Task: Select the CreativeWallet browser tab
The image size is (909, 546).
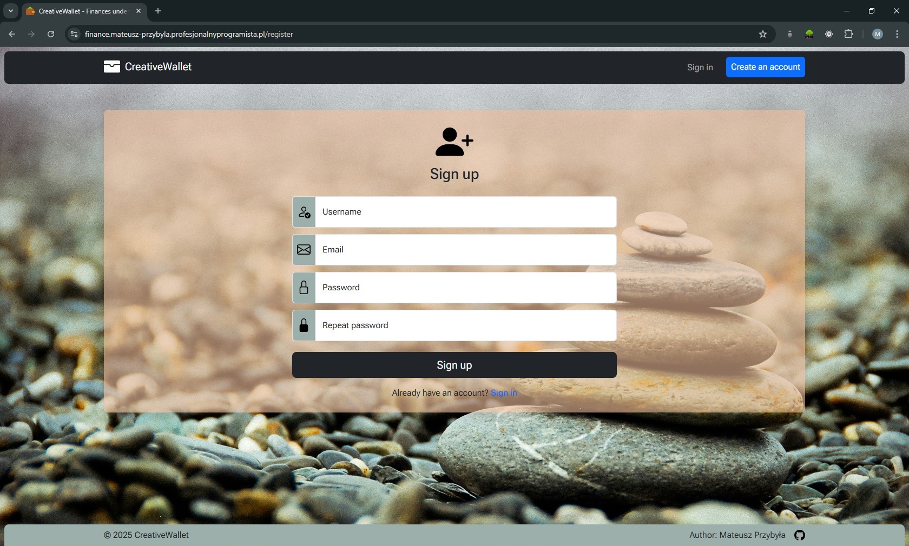Action: [x=81, y=11]
